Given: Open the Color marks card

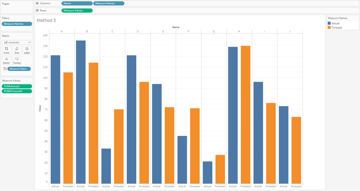Looking at the screenshot, I should point(6,50).
